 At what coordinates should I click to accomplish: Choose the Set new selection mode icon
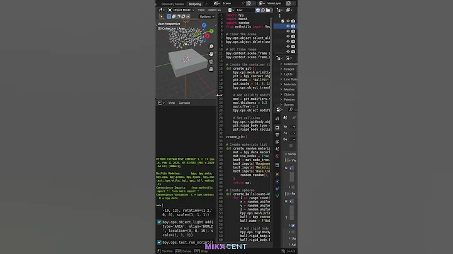coord(169,16)
